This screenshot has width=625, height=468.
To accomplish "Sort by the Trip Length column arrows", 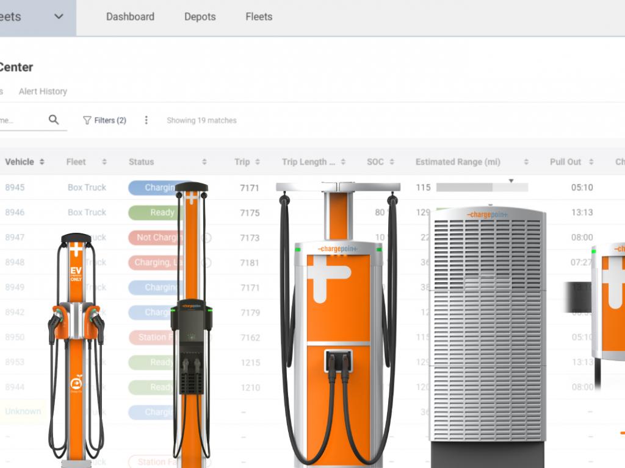I will [x=343, y=162].
